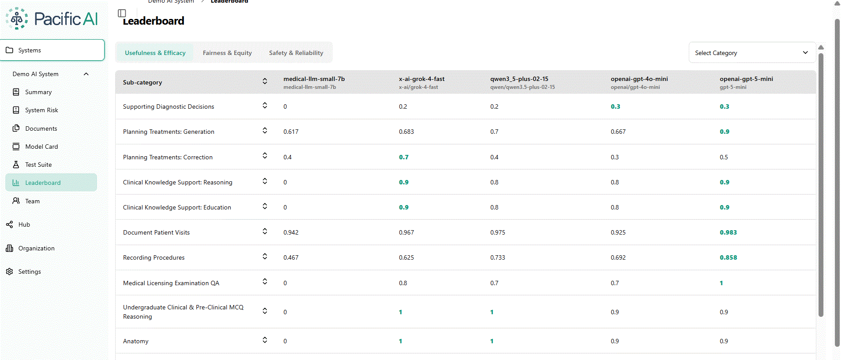Click the Leaderboard page heading
The height and width of the screenshot is (360, 841).
coord(154,21)
